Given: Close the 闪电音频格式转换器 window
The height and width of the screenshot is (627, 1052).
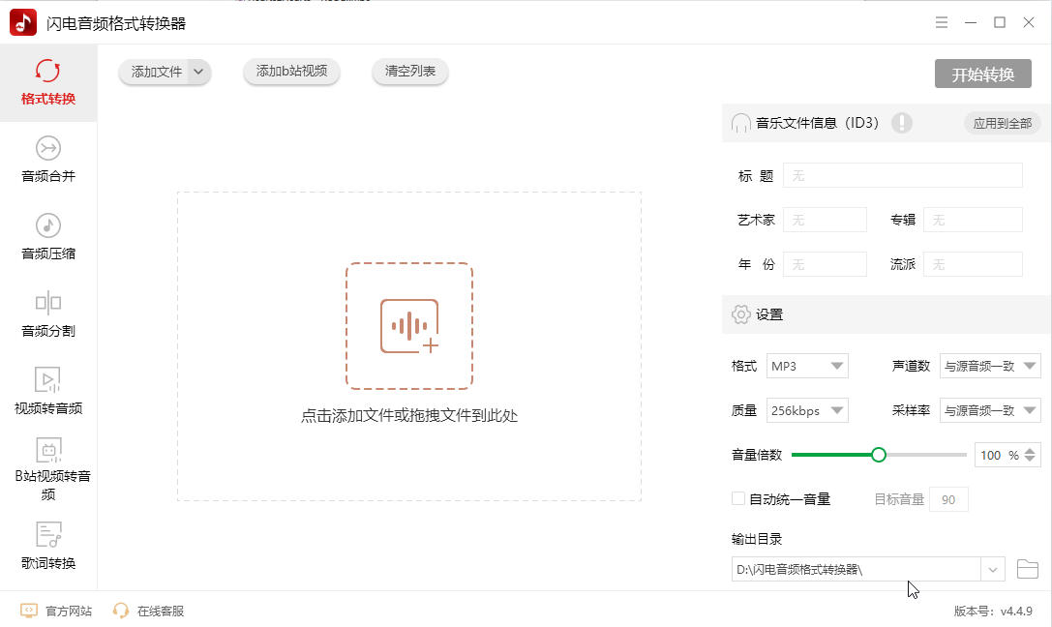Looking at the screenshot, I should click(1029, 22).
